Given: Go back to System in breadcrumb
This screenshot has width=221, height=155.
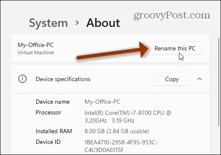Looking at the screenshot, I should pyautogui.click(x=48, y=23).
